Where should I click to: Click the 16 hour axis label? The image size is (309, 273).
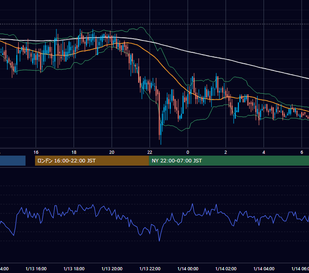(36, 152)
